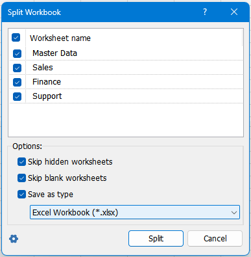Toggle the Save as type checkbox
Image resolution: width=251 pixels, height=257 pixels.
[21, 195]
